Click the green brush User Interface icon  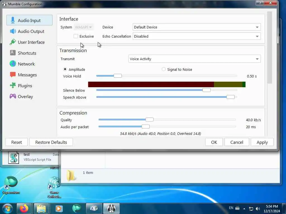coord(13,42)
